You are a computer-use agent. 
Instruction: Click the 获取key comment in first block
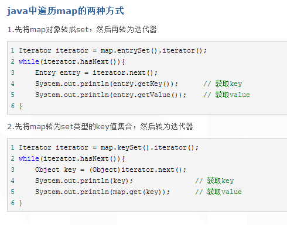[223, 84]
